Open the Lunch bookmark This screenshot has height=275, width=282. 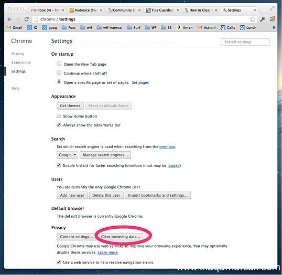click(248, 28)
